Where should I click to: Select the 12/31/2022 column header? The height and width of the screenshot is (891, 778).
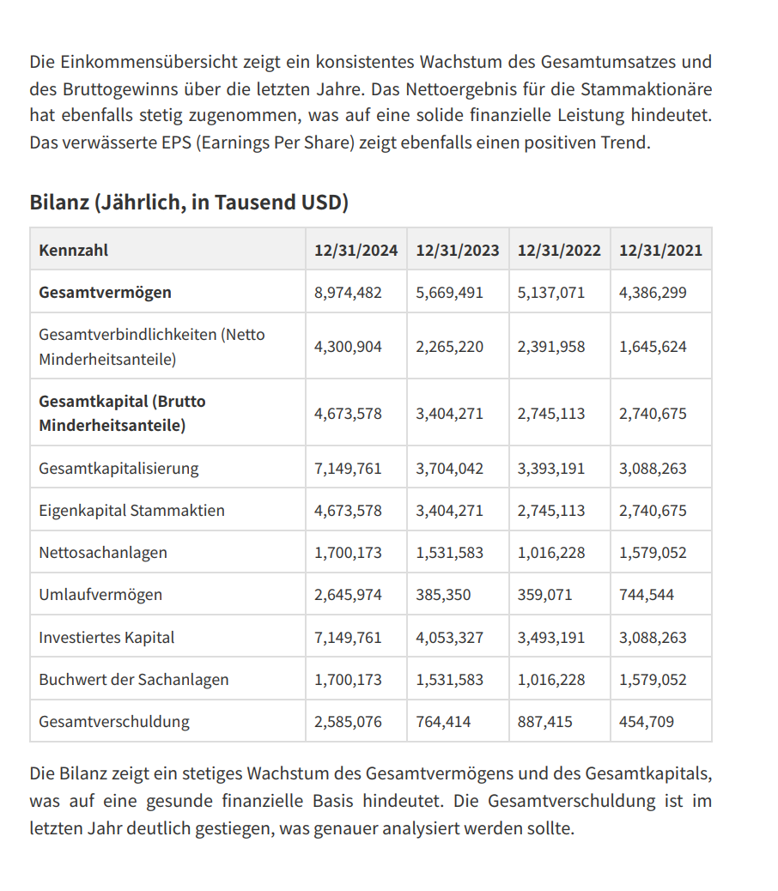(559, 250)
